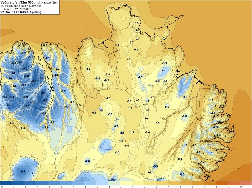Click the -2.7 temperature value

tap(163, 70)
